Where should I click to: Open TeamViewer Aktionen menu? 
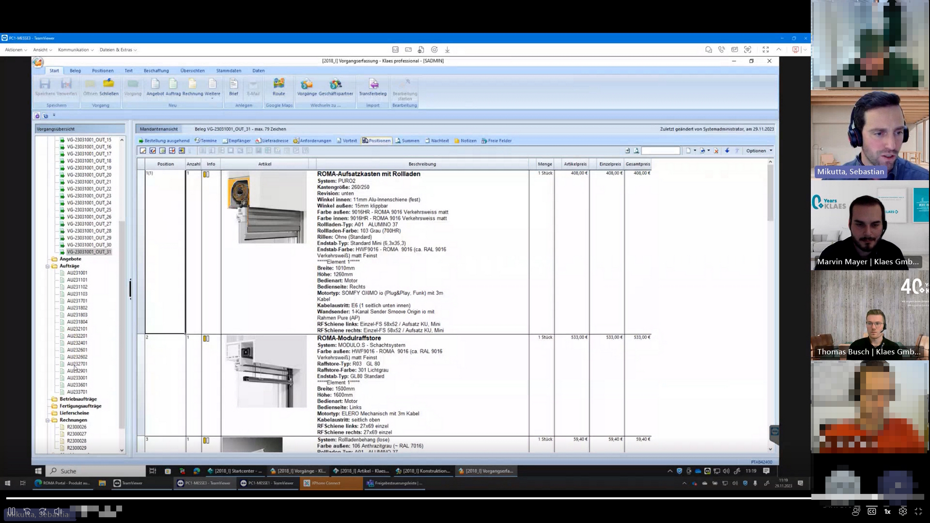tap(16, 50)
